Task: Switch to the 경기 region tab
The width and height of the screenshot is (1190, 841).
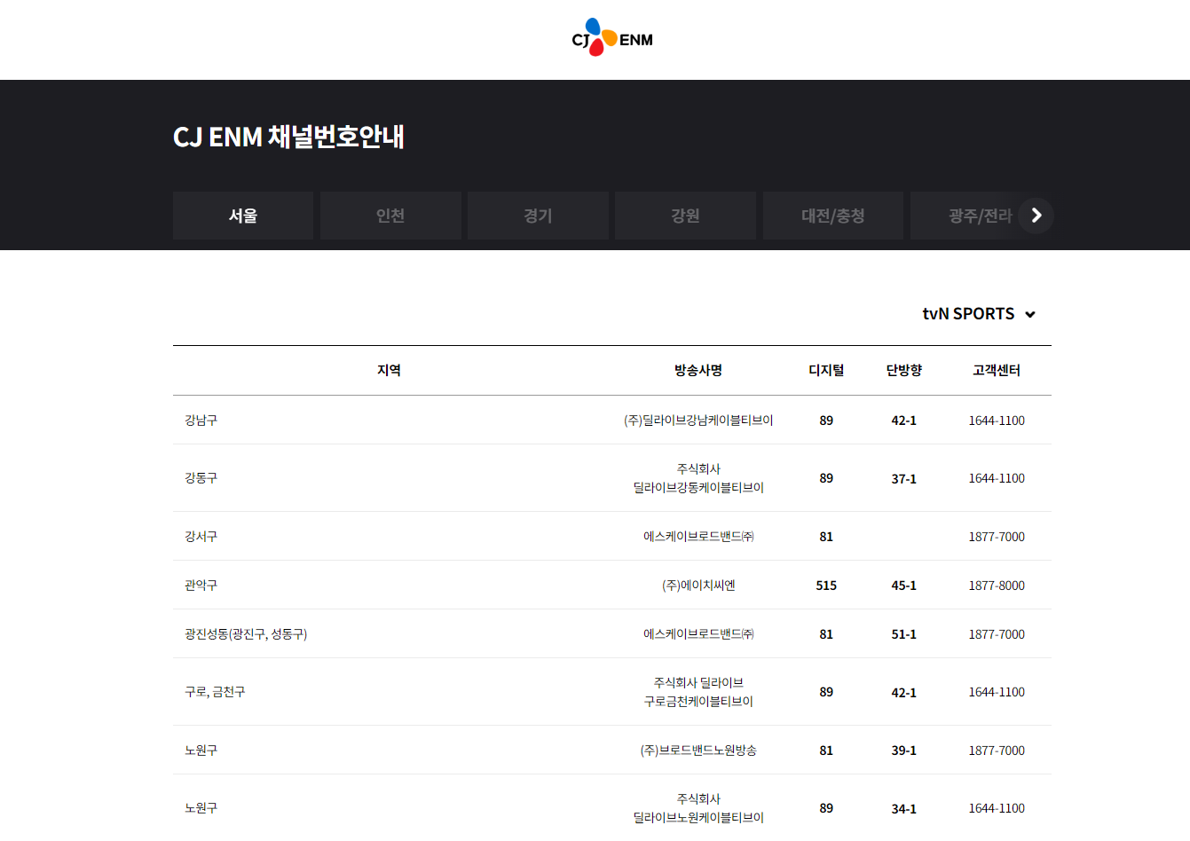Action: pyautogui.click(x=538, y=216)
